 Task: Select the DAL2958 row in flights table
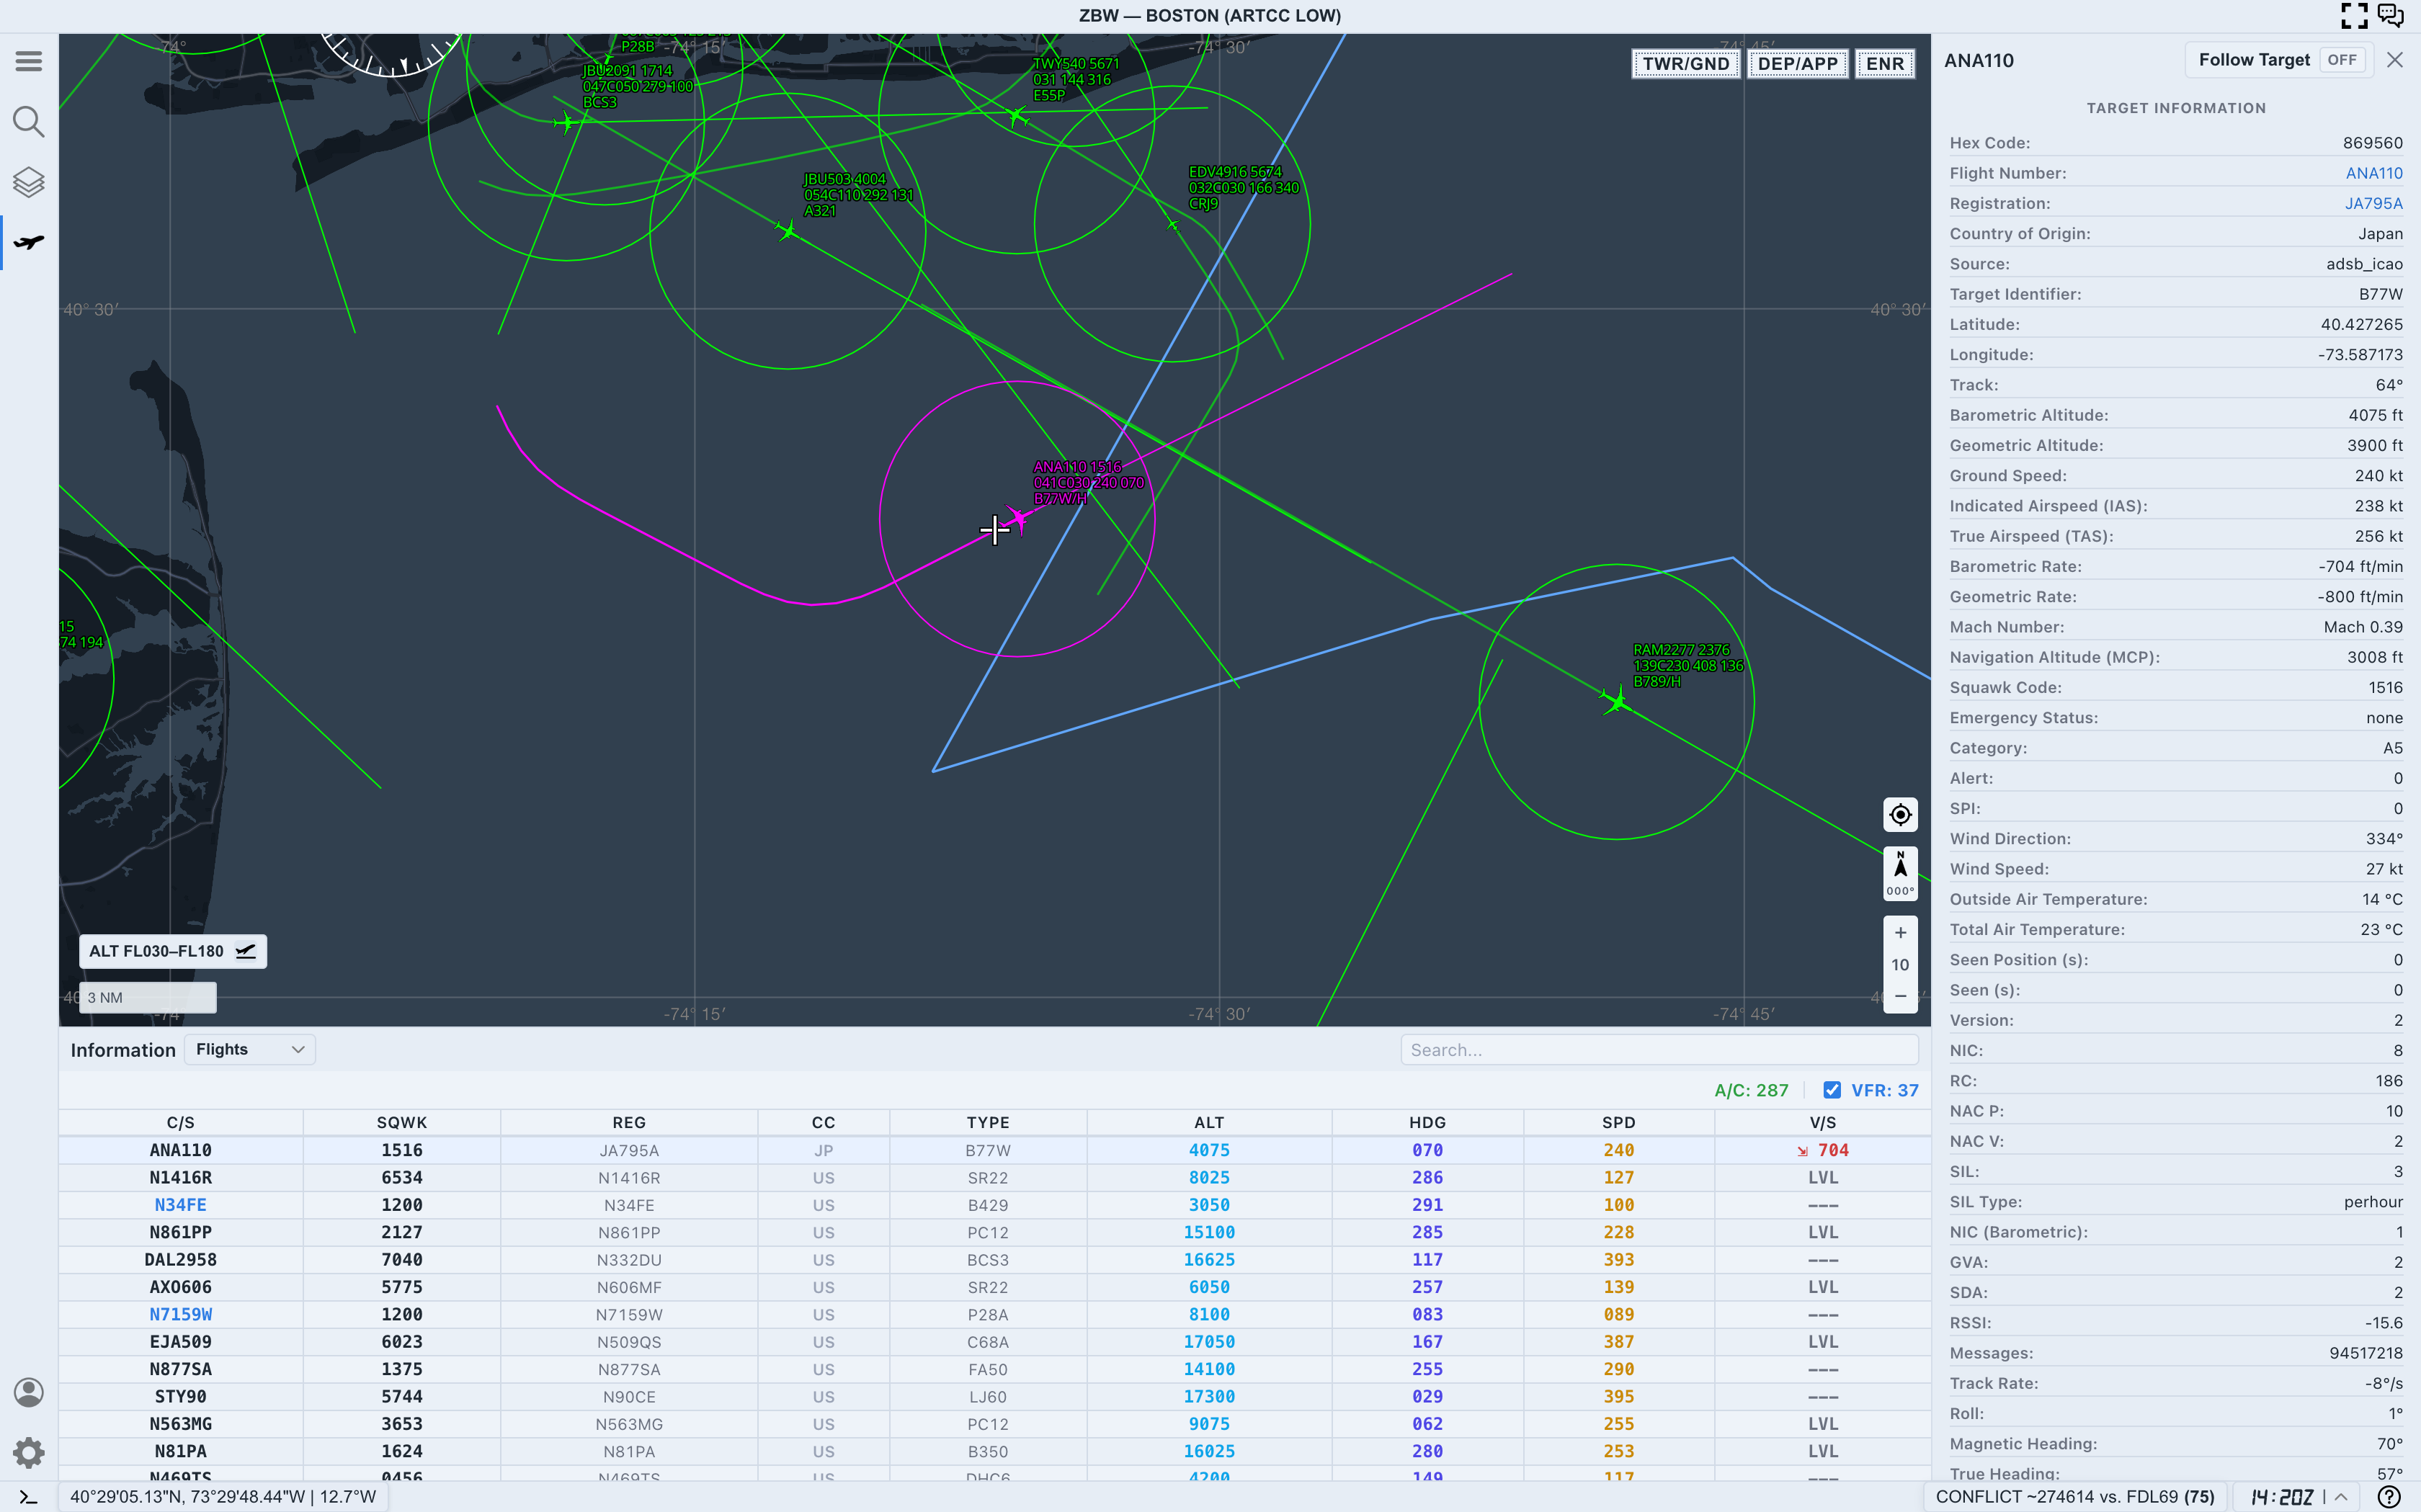pyautogui.click(x=994, y=1260)
